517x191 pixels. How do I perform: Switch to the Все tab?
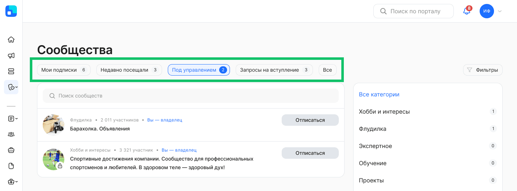[327, 70]
